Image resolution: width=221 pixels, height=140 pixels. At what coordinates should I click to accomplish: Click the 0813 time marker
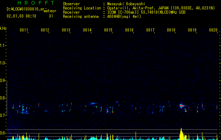click(x=66, y=30)
